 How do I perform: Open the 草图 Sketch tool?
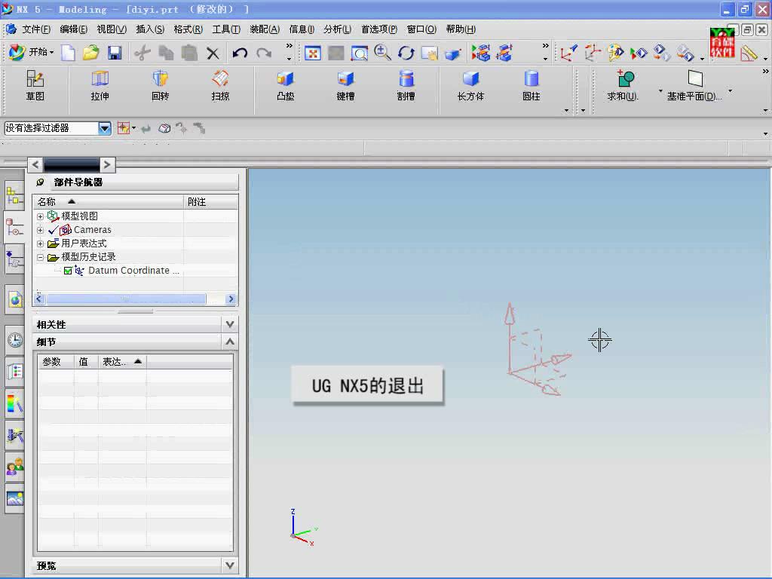coord(35,86)
